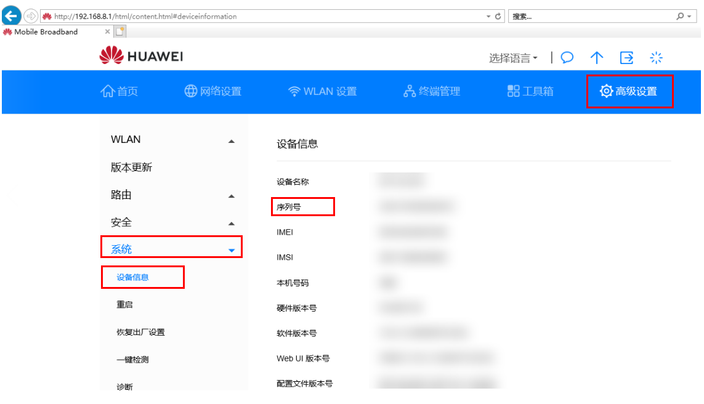
Task: Switch to the WLAN 设置 tab
Action: [x=322, y=91]
